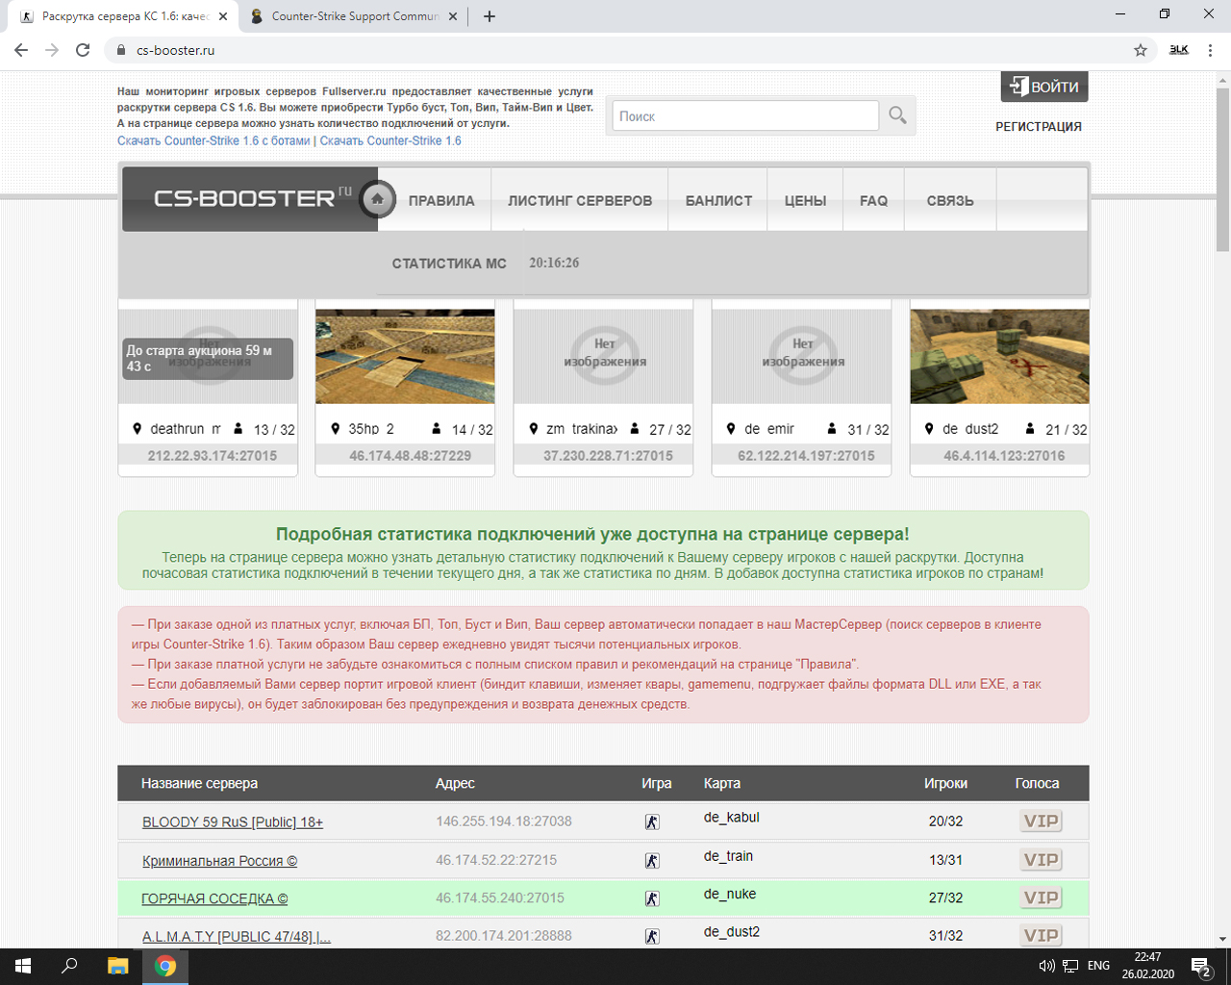Open ЛИСТИНГ СЕРВЕРОВ in the navigation
1231x985 pixels.
580,200
